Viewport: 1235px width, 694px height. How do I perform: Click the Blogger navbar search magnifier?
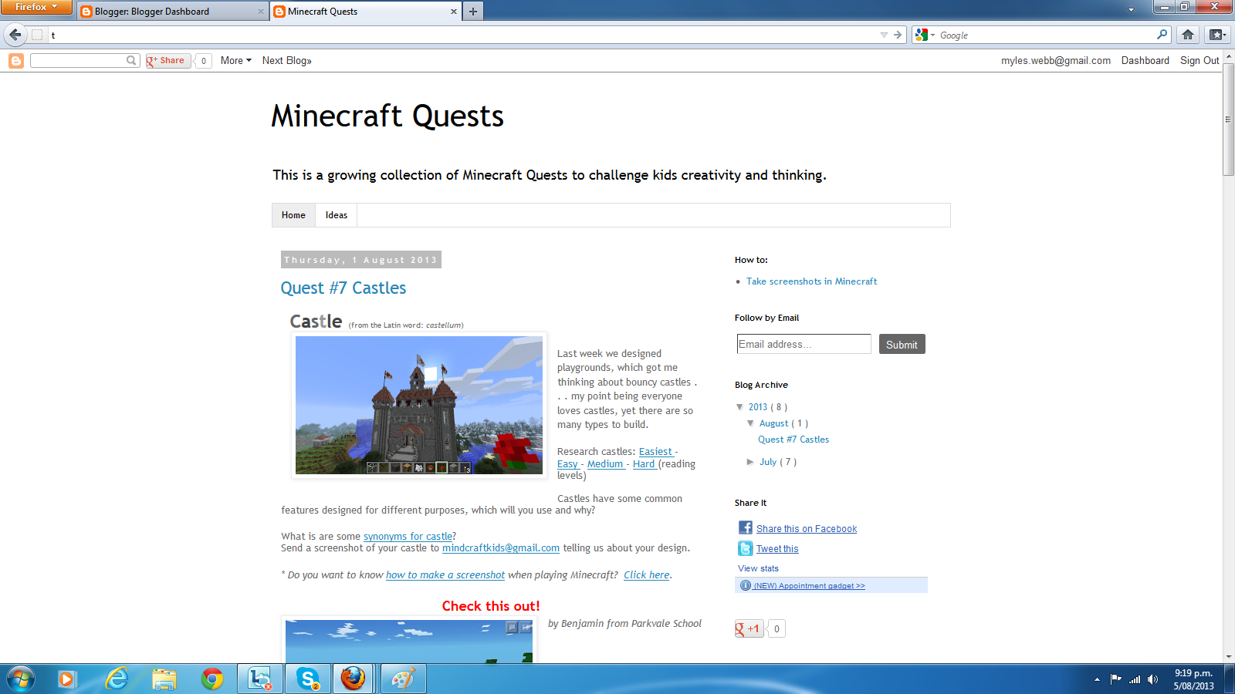pyautogui.click(x=131, y=60)
